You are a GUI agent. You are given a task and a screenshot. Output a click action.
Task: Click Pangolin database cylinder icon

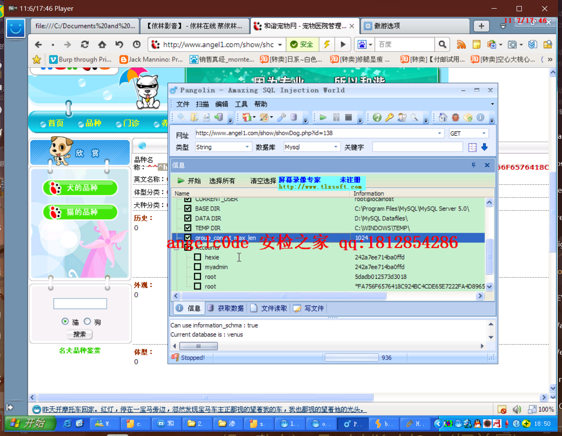(x=294, y=118)
